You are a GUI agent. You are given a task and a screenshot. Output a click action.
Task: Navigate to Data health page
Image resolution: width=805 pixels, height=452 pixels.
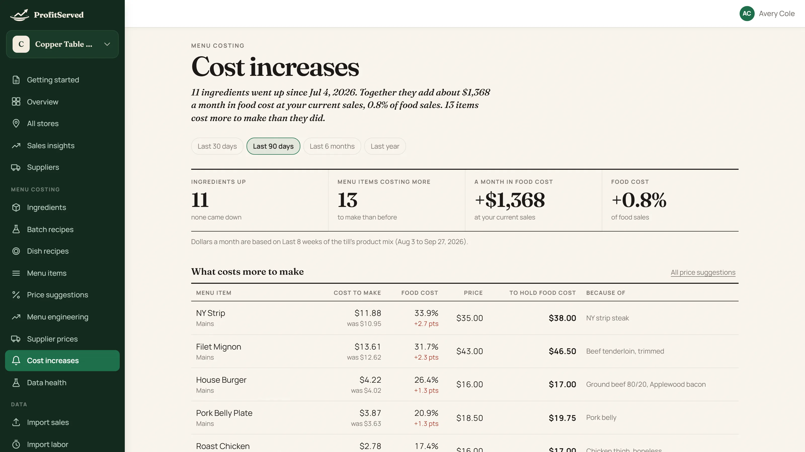point(62,383)
